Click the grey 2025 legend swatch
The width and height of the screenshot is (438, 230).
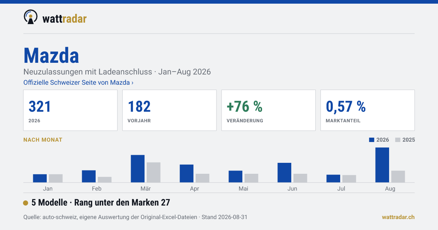(398, 140)
